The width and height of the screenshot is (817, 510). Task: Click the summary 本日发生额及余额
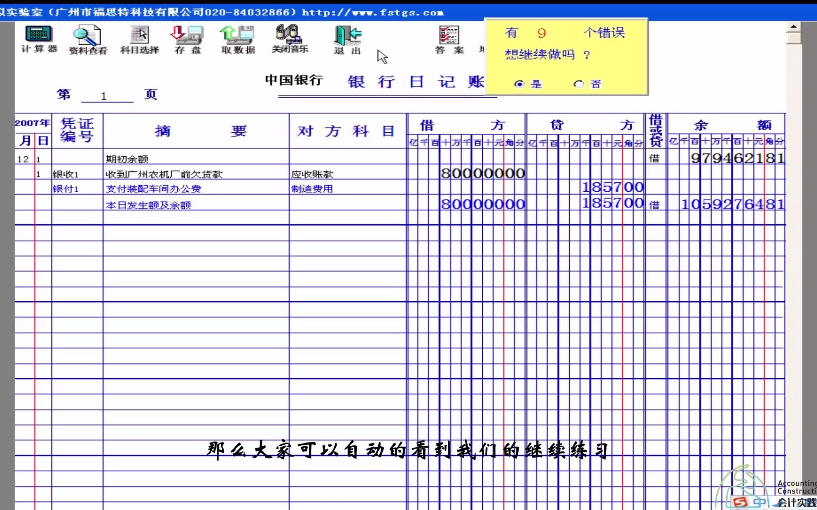click(148, 205)
